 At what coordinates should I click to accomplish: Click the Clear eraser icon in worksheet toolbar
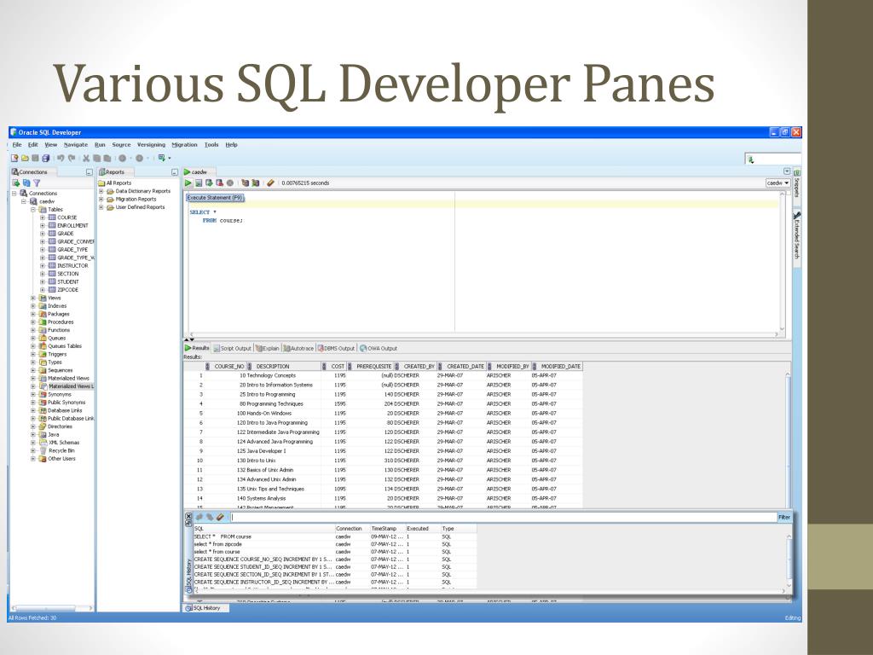[x=270, y=183]
